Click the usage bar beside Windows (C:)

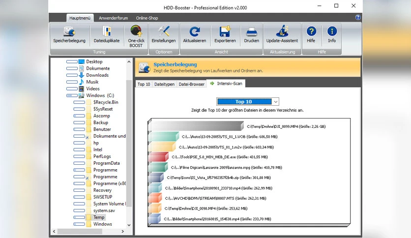[x=72, y=95]
